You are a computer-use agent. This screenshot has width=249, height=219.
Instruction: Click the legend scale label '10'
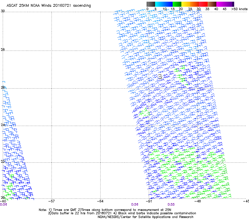[165, 9]
